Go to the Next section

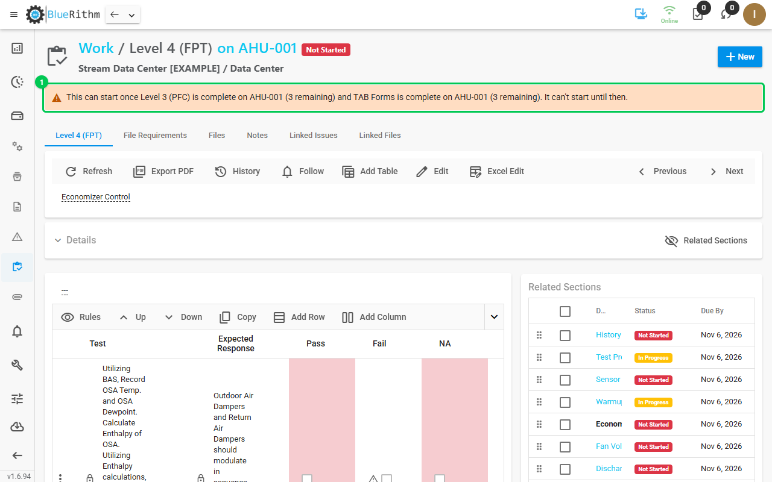pyautogui.click(x=726, y=171)
